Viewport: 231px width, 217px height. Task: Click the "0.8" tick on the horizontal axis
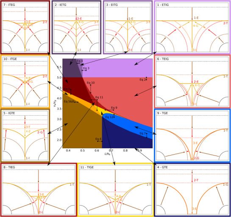(x=125, y=150)
